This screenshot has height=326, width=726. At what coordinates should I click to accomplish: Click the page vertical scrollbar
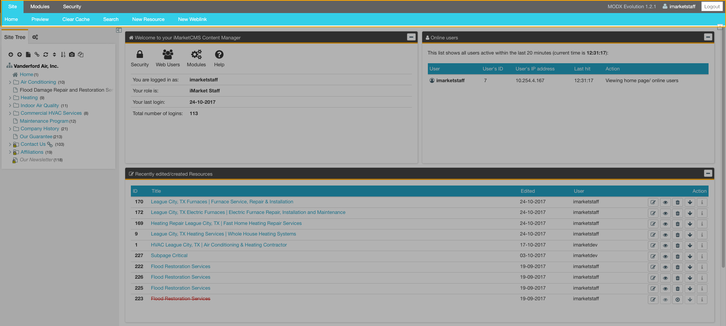723,151
